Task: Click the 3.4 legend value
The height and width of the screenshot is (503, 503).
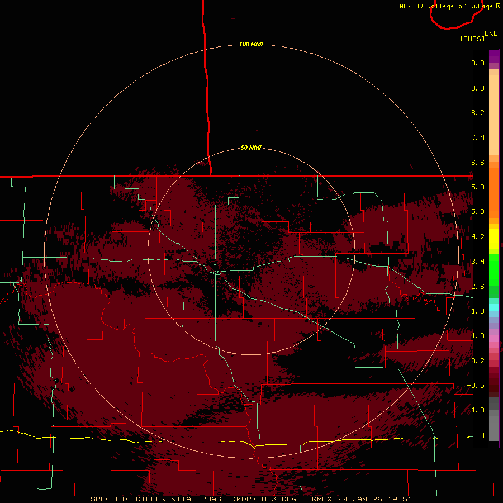Action: click(478, 262)
